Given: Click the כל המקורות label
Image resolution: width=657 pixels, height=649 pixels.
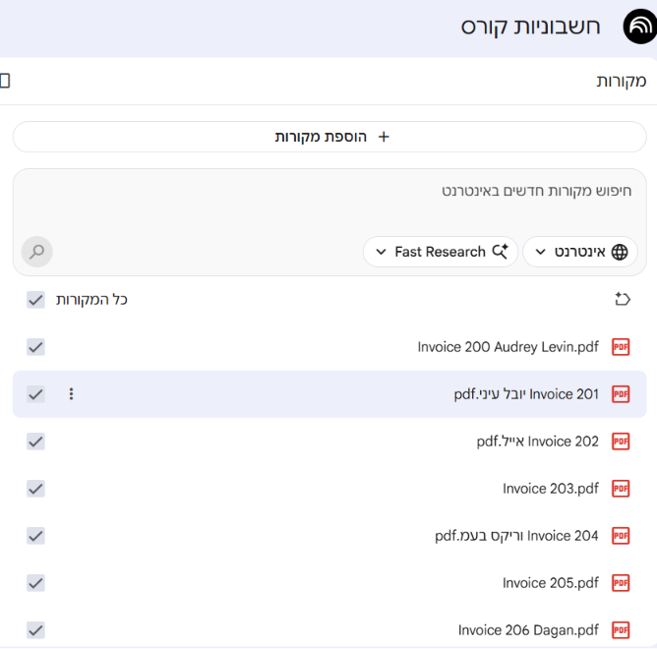Looking at the screenshot, I should tap(91, 300).
